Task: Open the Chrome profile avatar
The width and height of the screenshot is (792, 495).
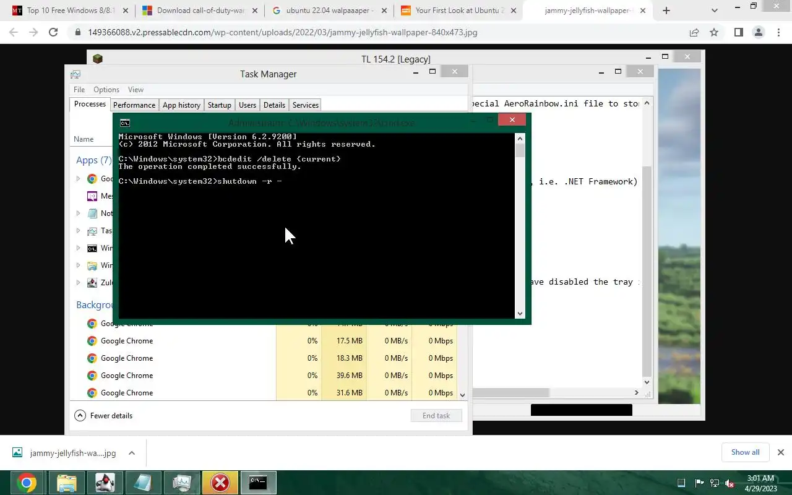Action: [758, 32]
